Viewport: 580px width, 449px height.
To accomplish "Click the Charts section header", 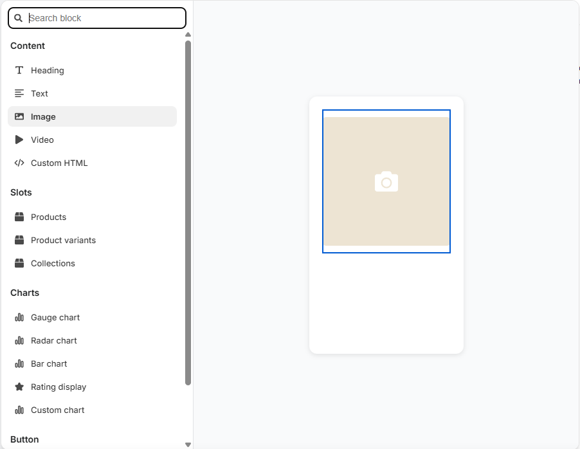I will click(x=24, y=293).
